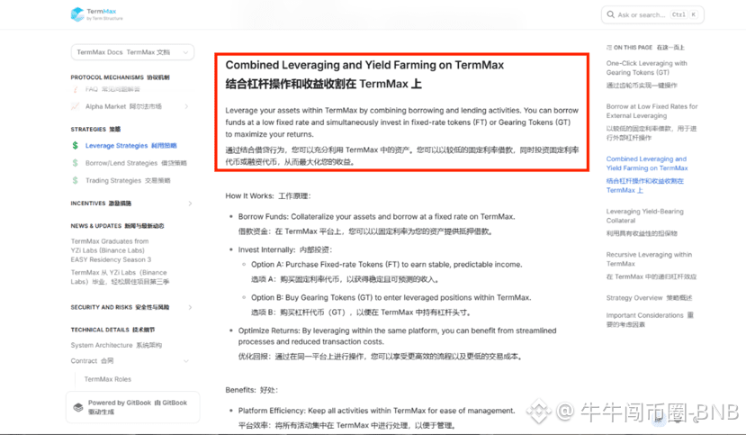Click the Borrow/Lend Strategies dollar icon

click(76, 163)
